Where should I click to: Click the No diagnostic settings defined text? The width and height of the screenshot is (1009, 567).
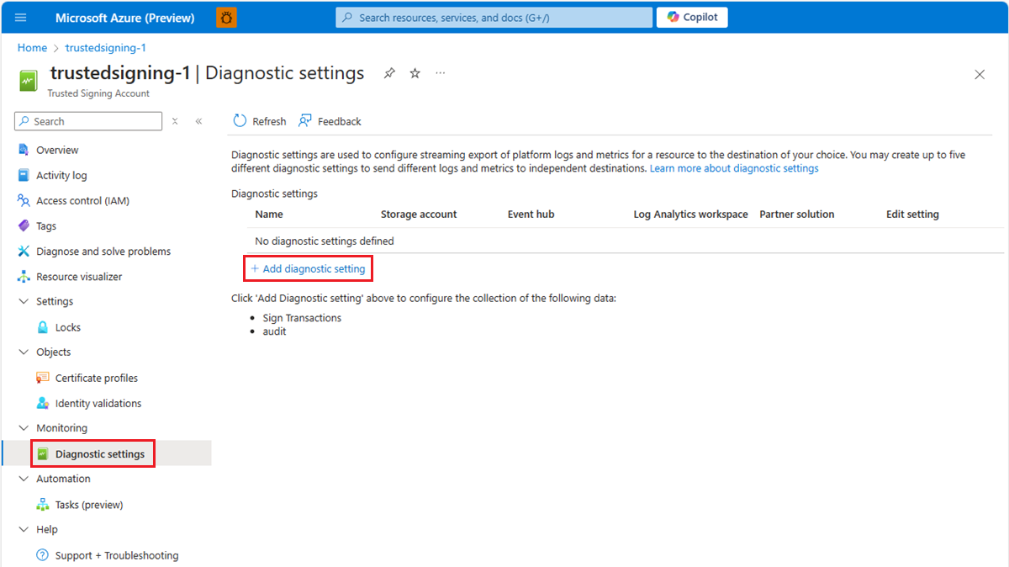325,241
